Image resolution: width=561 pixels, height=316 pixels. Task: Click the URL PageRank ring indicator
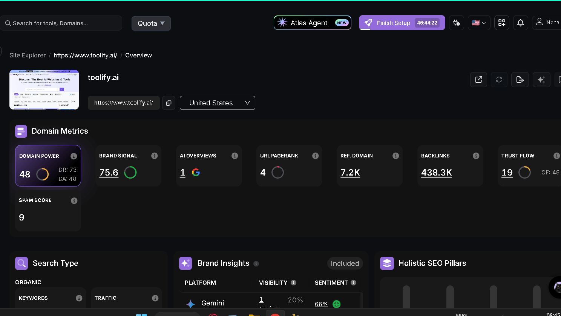click(277, 173)
